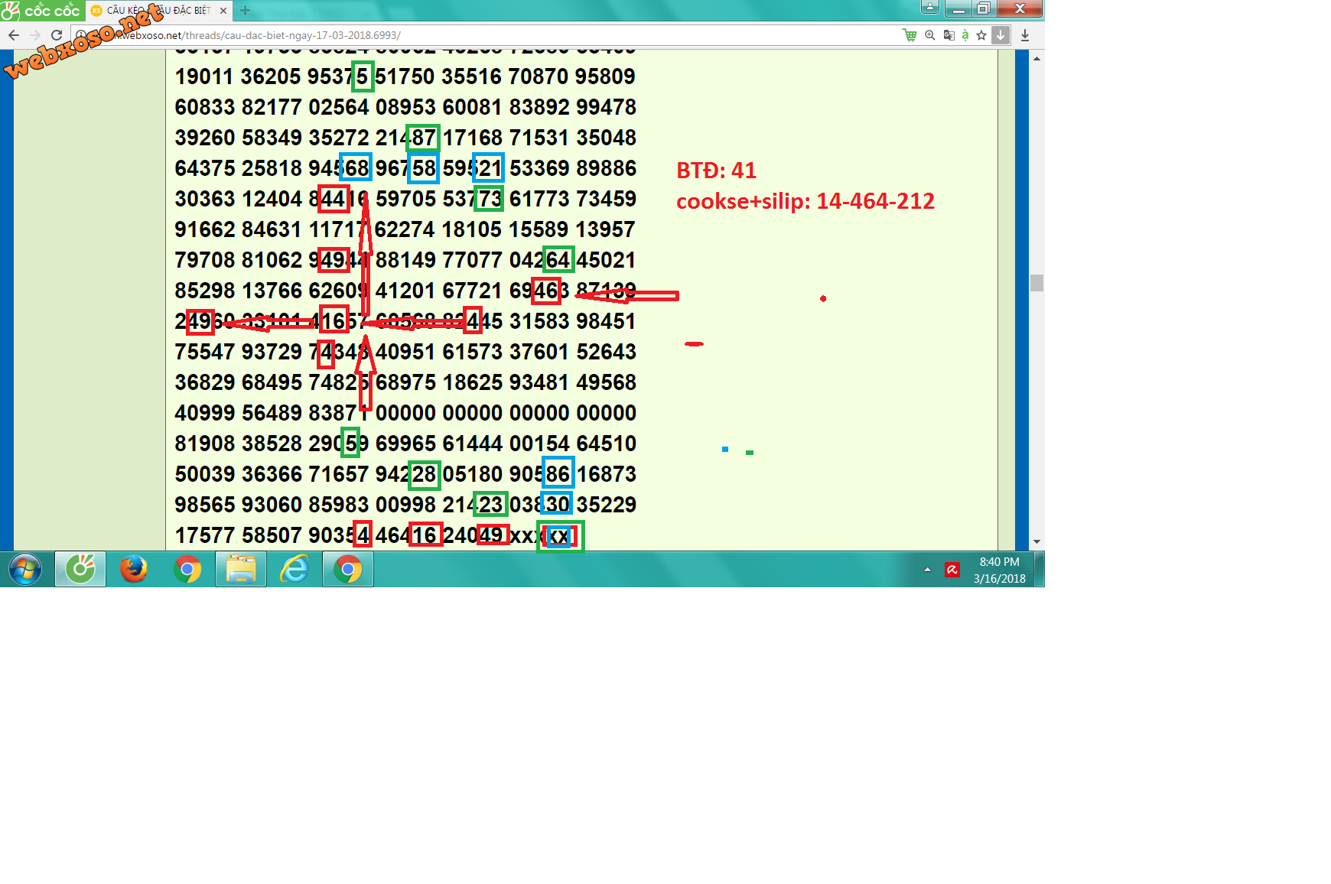Image resolution: width=1331 pixels, height=884 pixels.
Task: Close the CẦU KÈO tab
Action: [x=223, y=11]
